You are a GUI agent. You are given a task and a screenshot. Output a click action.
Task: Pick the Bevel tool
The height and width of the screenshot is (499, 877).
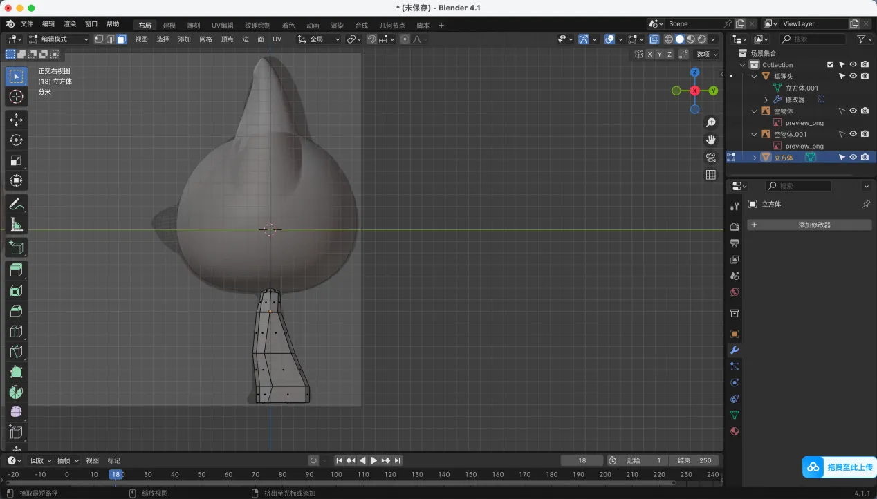click(17, 311)
